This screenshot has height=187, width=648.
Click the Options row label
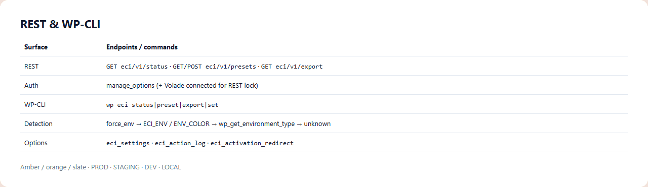pyautogui.click(x=36, y=143)
